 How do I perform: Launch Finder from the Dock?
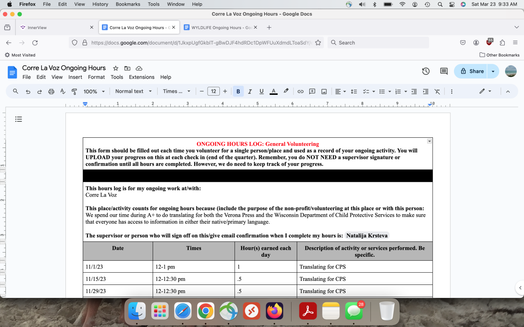click(x=137, y=312)
